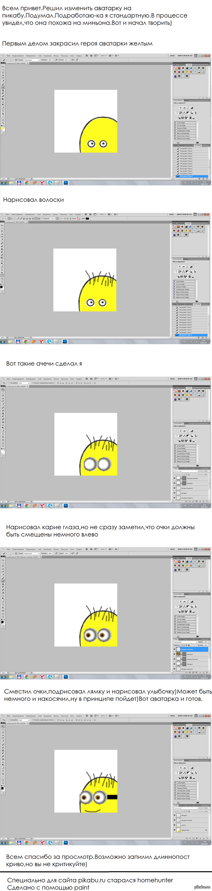Click the Skype taskbar icon in the first screenshot
This screenshot has height=891, width=212.
pos(50,183)
